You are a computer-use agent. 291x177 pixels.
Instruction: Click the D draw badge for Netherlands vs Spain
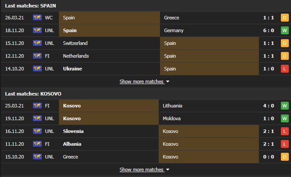pyautogui.click(x=285, y=56)
